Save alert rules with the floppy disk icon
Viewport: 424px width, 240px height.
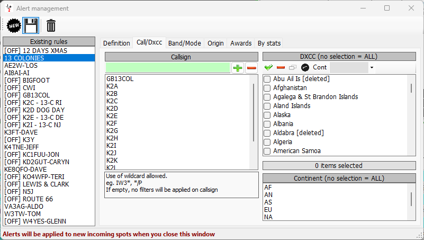click(x=31, y=26)
